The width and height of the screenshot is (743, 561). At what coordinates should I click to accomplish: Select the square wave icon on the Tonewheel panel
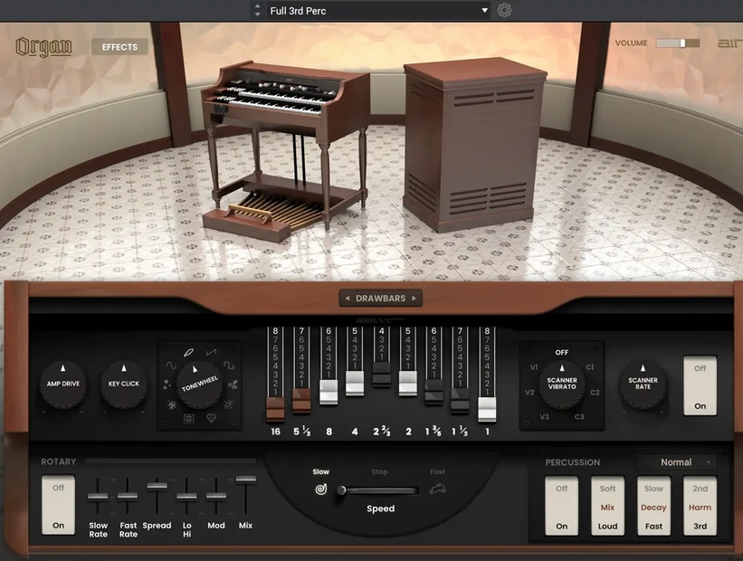(x=229, y=365)
